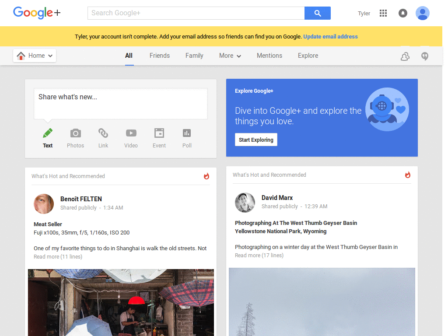Click the home house icon
The width and height of the screenshot is (448, 336).
pyautogui.click(x=21, y=56)
